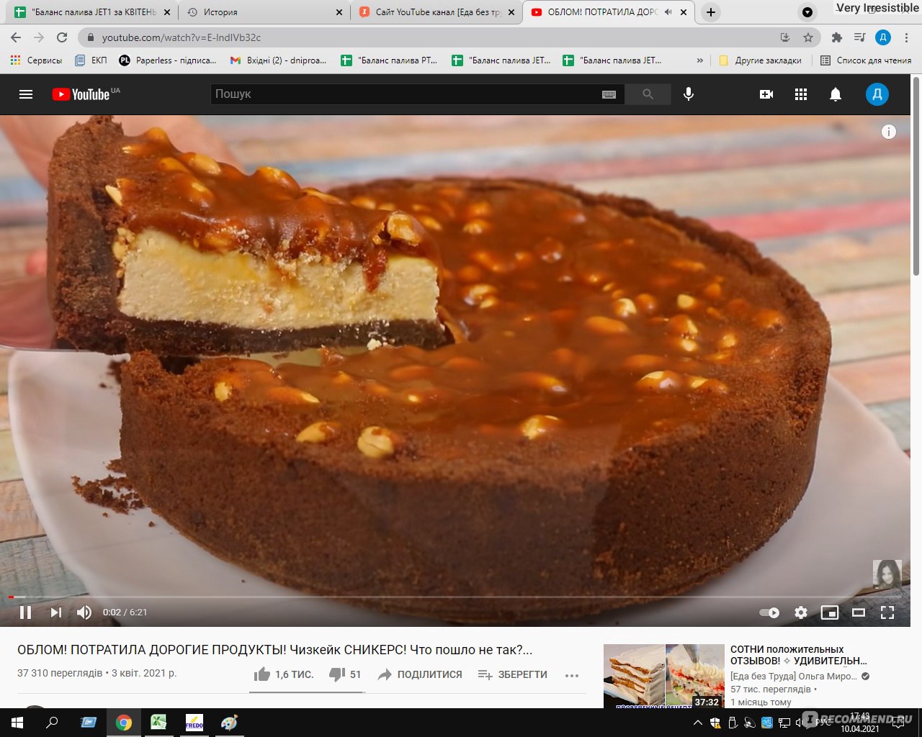Screen dimensions: 922x737
Task: Skip to the next video
Action: click(55, 612)
